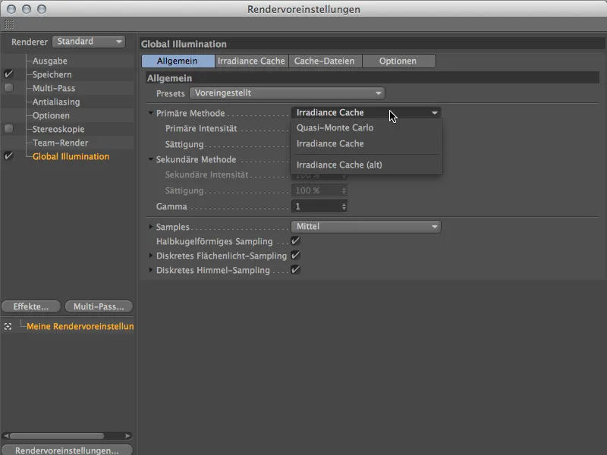Image resolution: width=607 pixels, height=455 pixels.
Task: Switch to the Allgemein tab
Action: (178, 61)
